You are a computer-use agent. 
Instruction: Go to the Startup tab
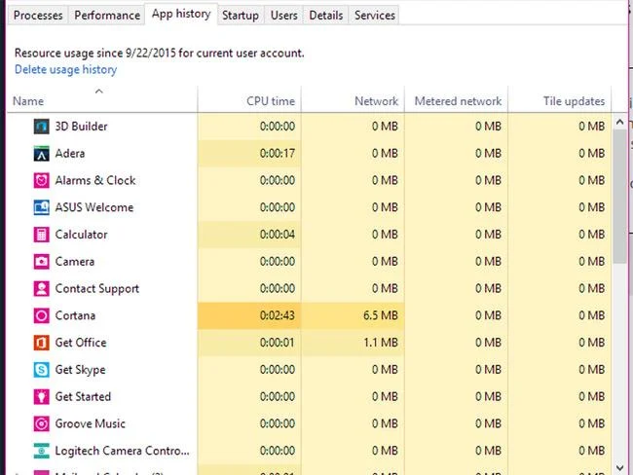(241, 16)
